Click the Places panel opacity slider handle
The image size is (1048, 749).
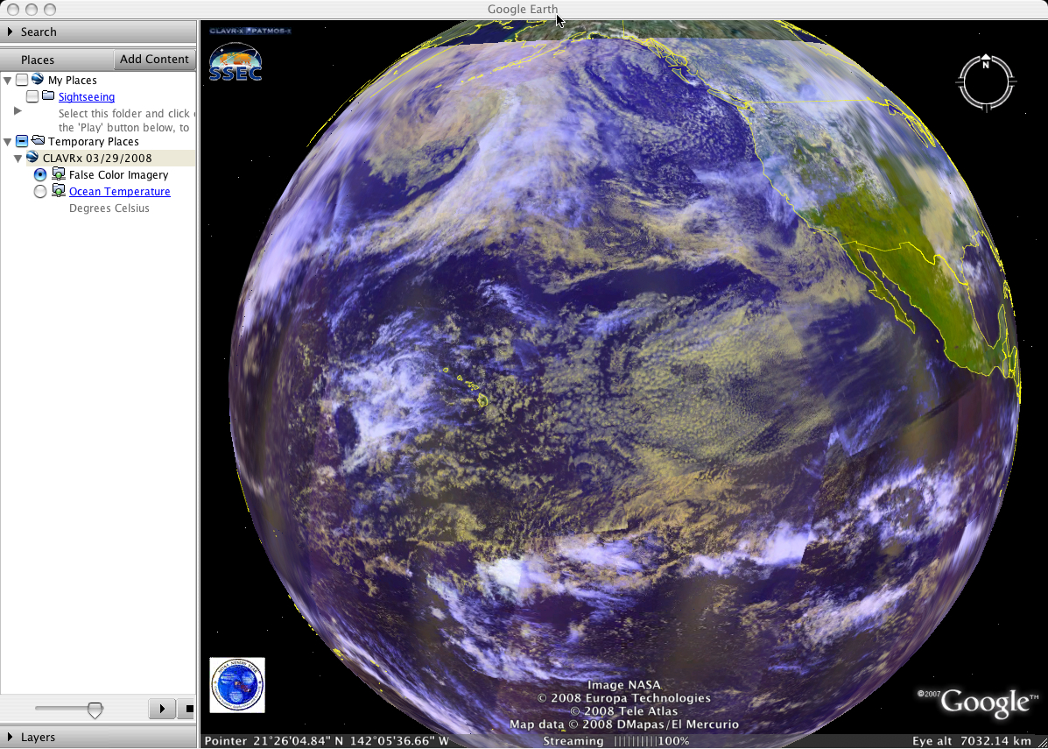click(x=95, y=710)
